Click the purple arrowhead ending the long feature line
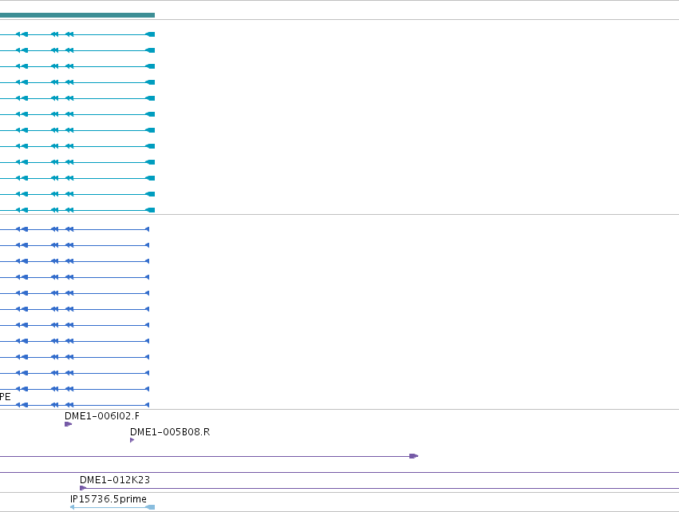The height and width of the screenshot is (512, 679). tap(414, 456)
